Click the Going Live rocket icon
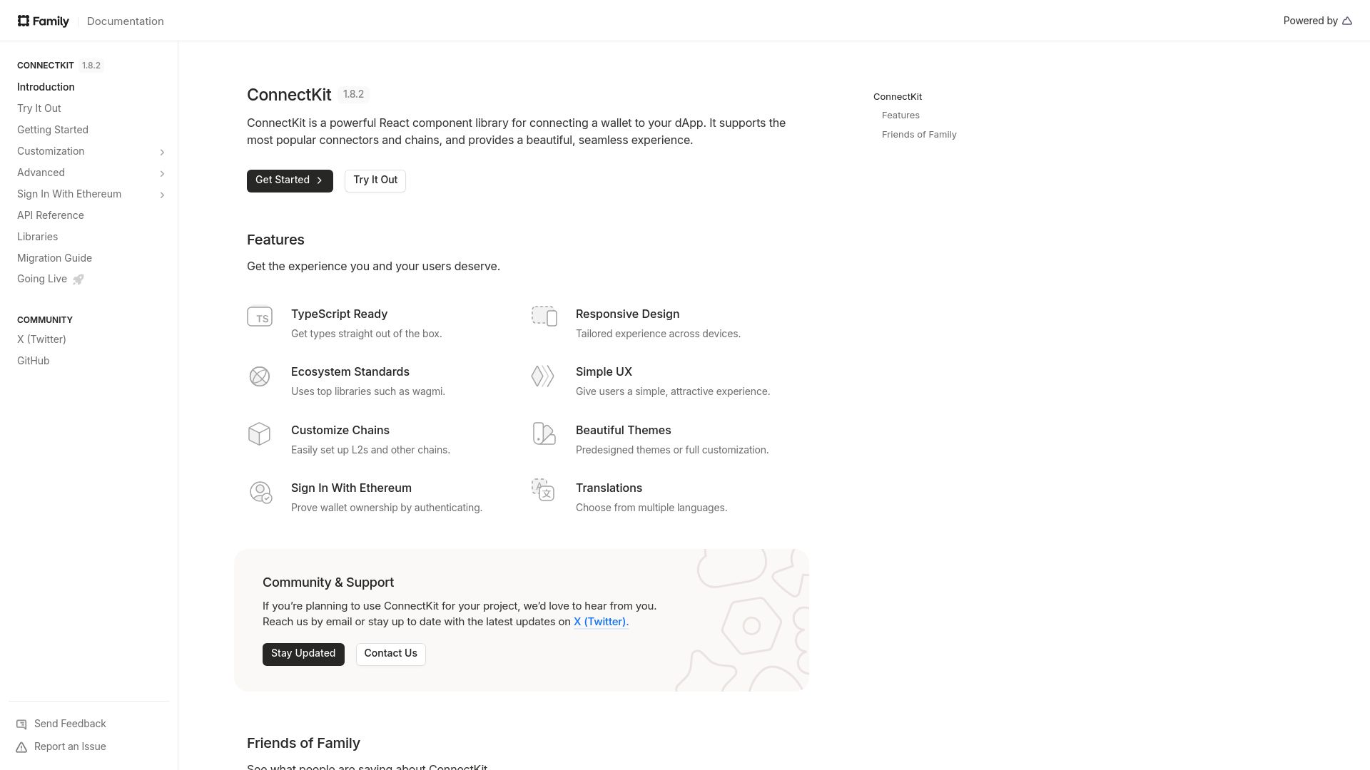 click(78, 278)
